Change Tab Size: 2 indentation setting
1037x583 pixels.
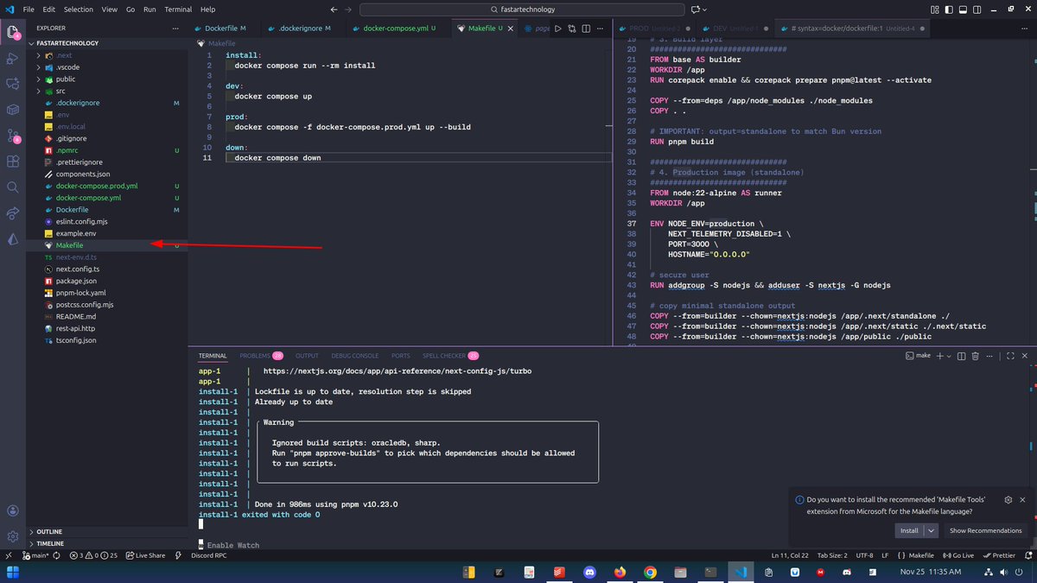click(x=833, y=555)
